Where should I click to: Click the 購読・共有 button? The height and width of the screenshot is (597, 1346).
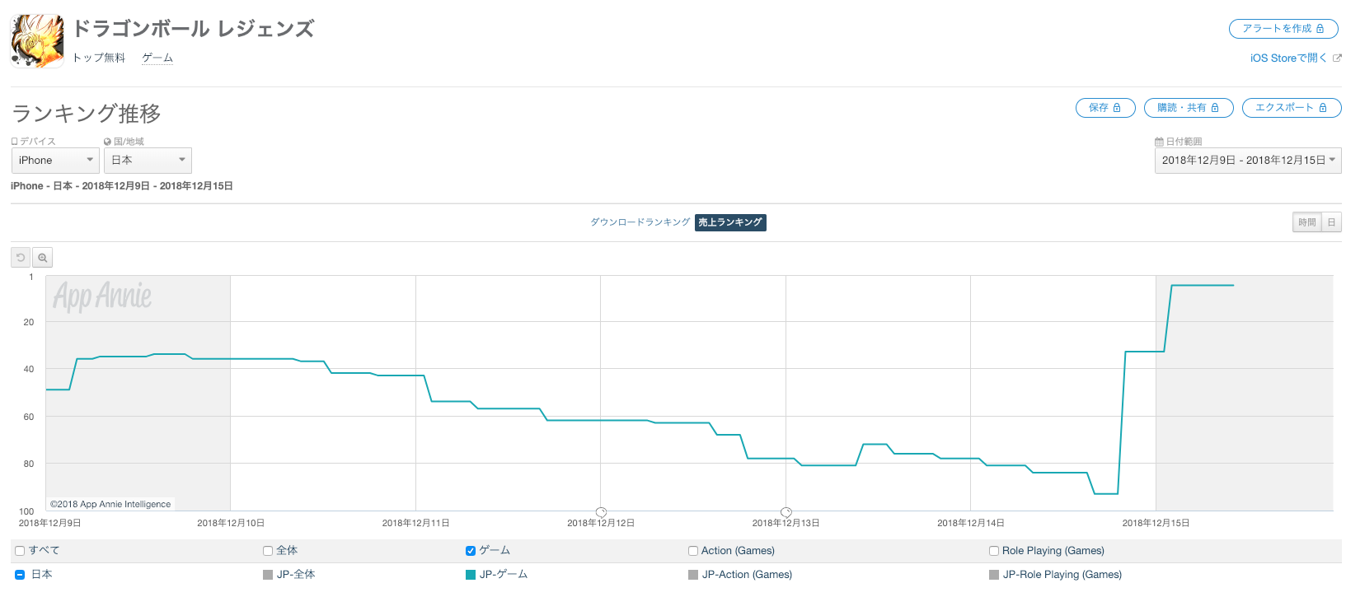click(1189, 108)
